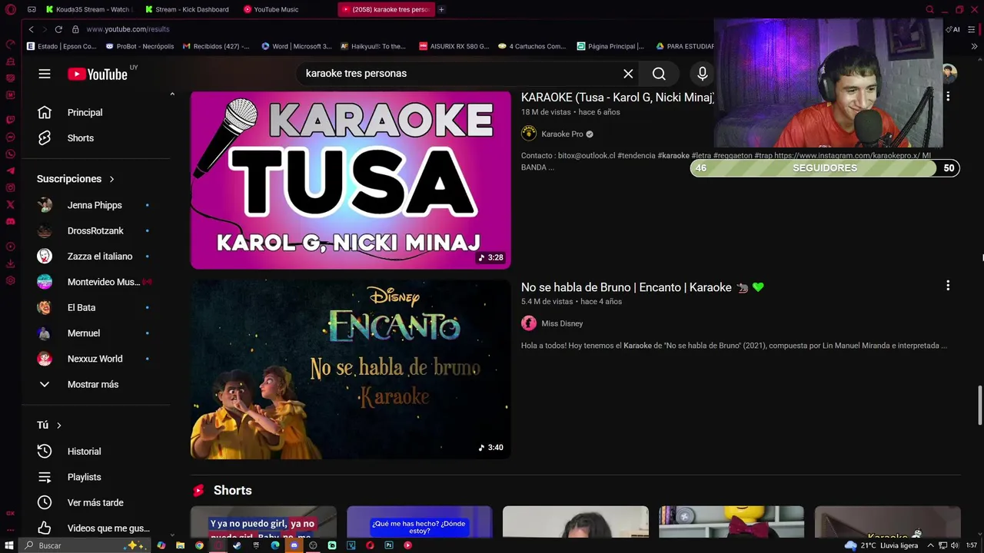984x553 pixels.
Task: Click the YouTube logo
Action: pos(98,74)
